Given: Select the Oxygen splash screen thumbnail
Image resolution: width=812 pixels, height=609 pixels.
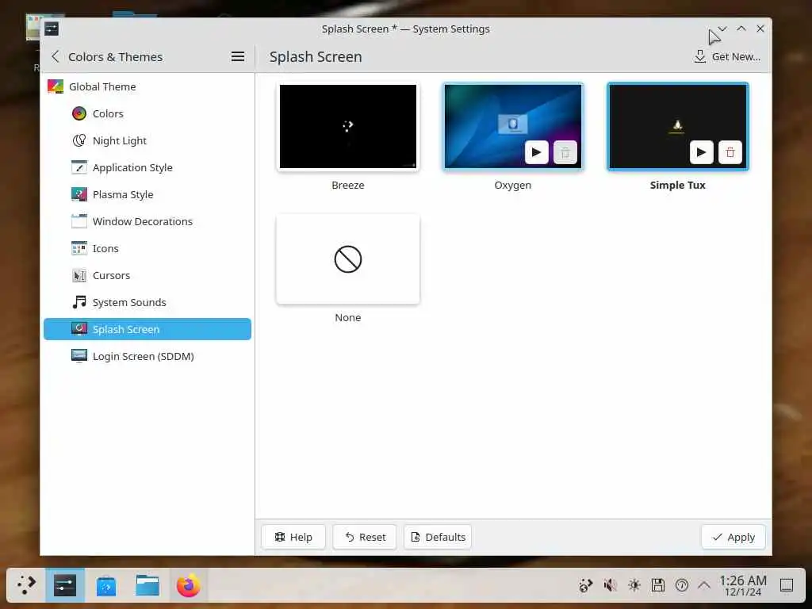Looking at the screenshot, I should (513, 126).
